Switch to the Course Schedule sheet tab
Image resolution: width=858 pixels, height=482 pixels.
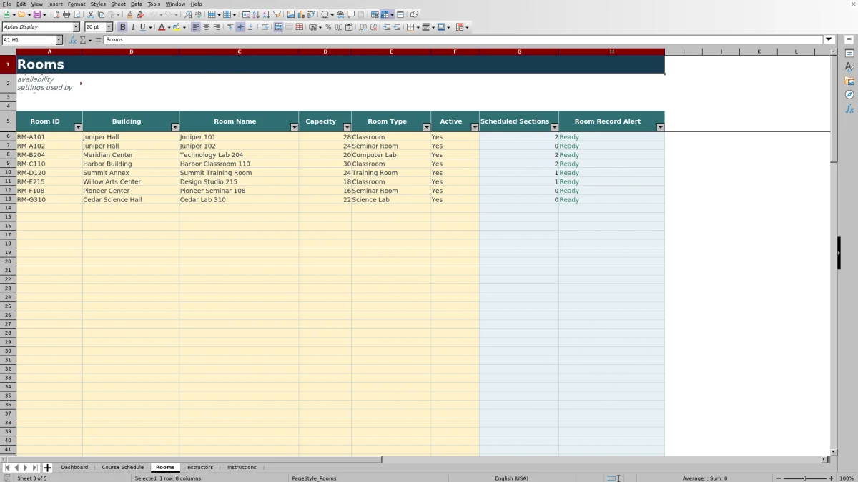[x=122, y=468]
